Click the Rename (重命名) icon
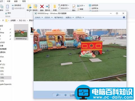This screenshot has width=135, height=101. coord(48,6)
